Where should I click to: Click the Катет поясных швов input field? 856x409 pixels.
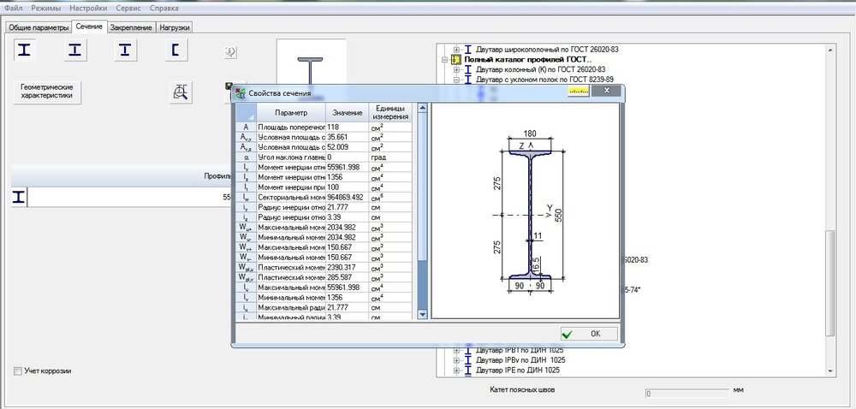pyautogui.click(x=686, y=394)
